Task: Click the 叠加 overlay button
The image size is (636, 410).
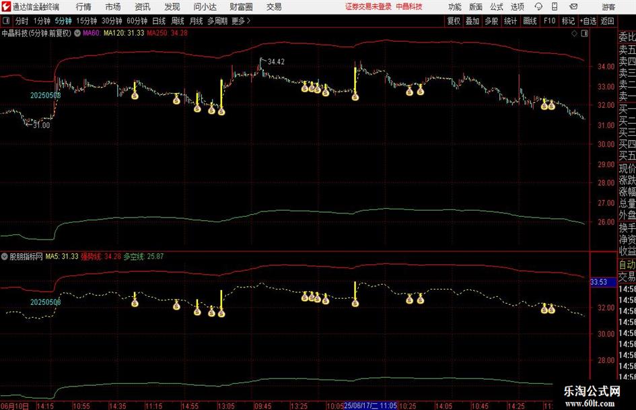Action: coord(472,21)
